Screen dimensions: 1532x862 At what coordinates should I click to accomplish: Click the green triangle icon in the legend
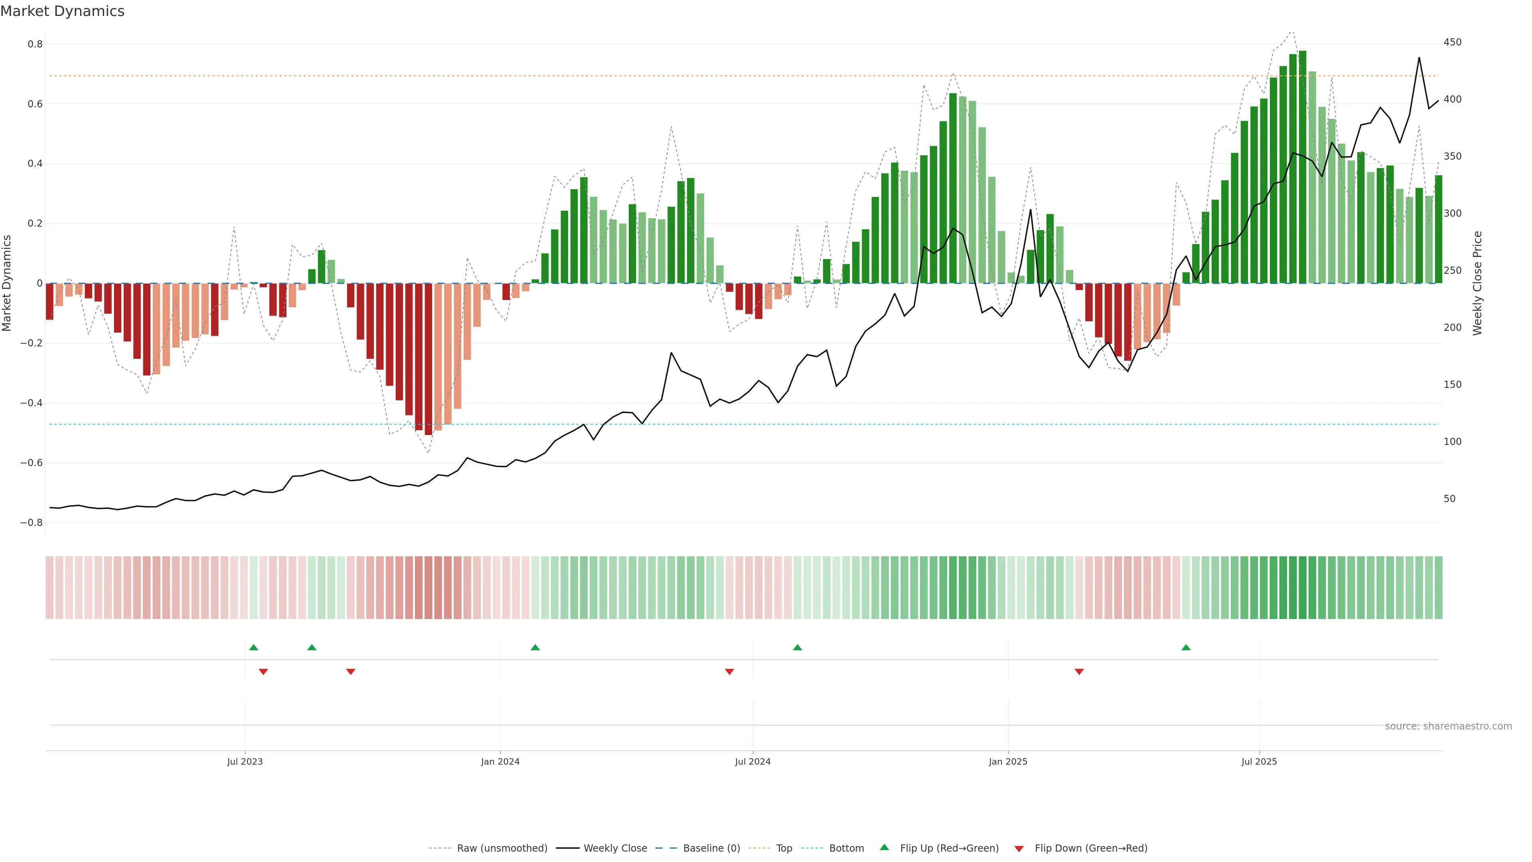pos(884,847)
